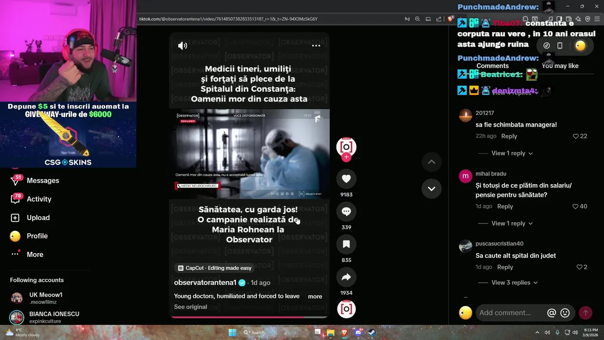This screenshot has width=604, height=340.
Task: Open the TikTok logo icon in the floating pill
Action: tap(546, 46)
